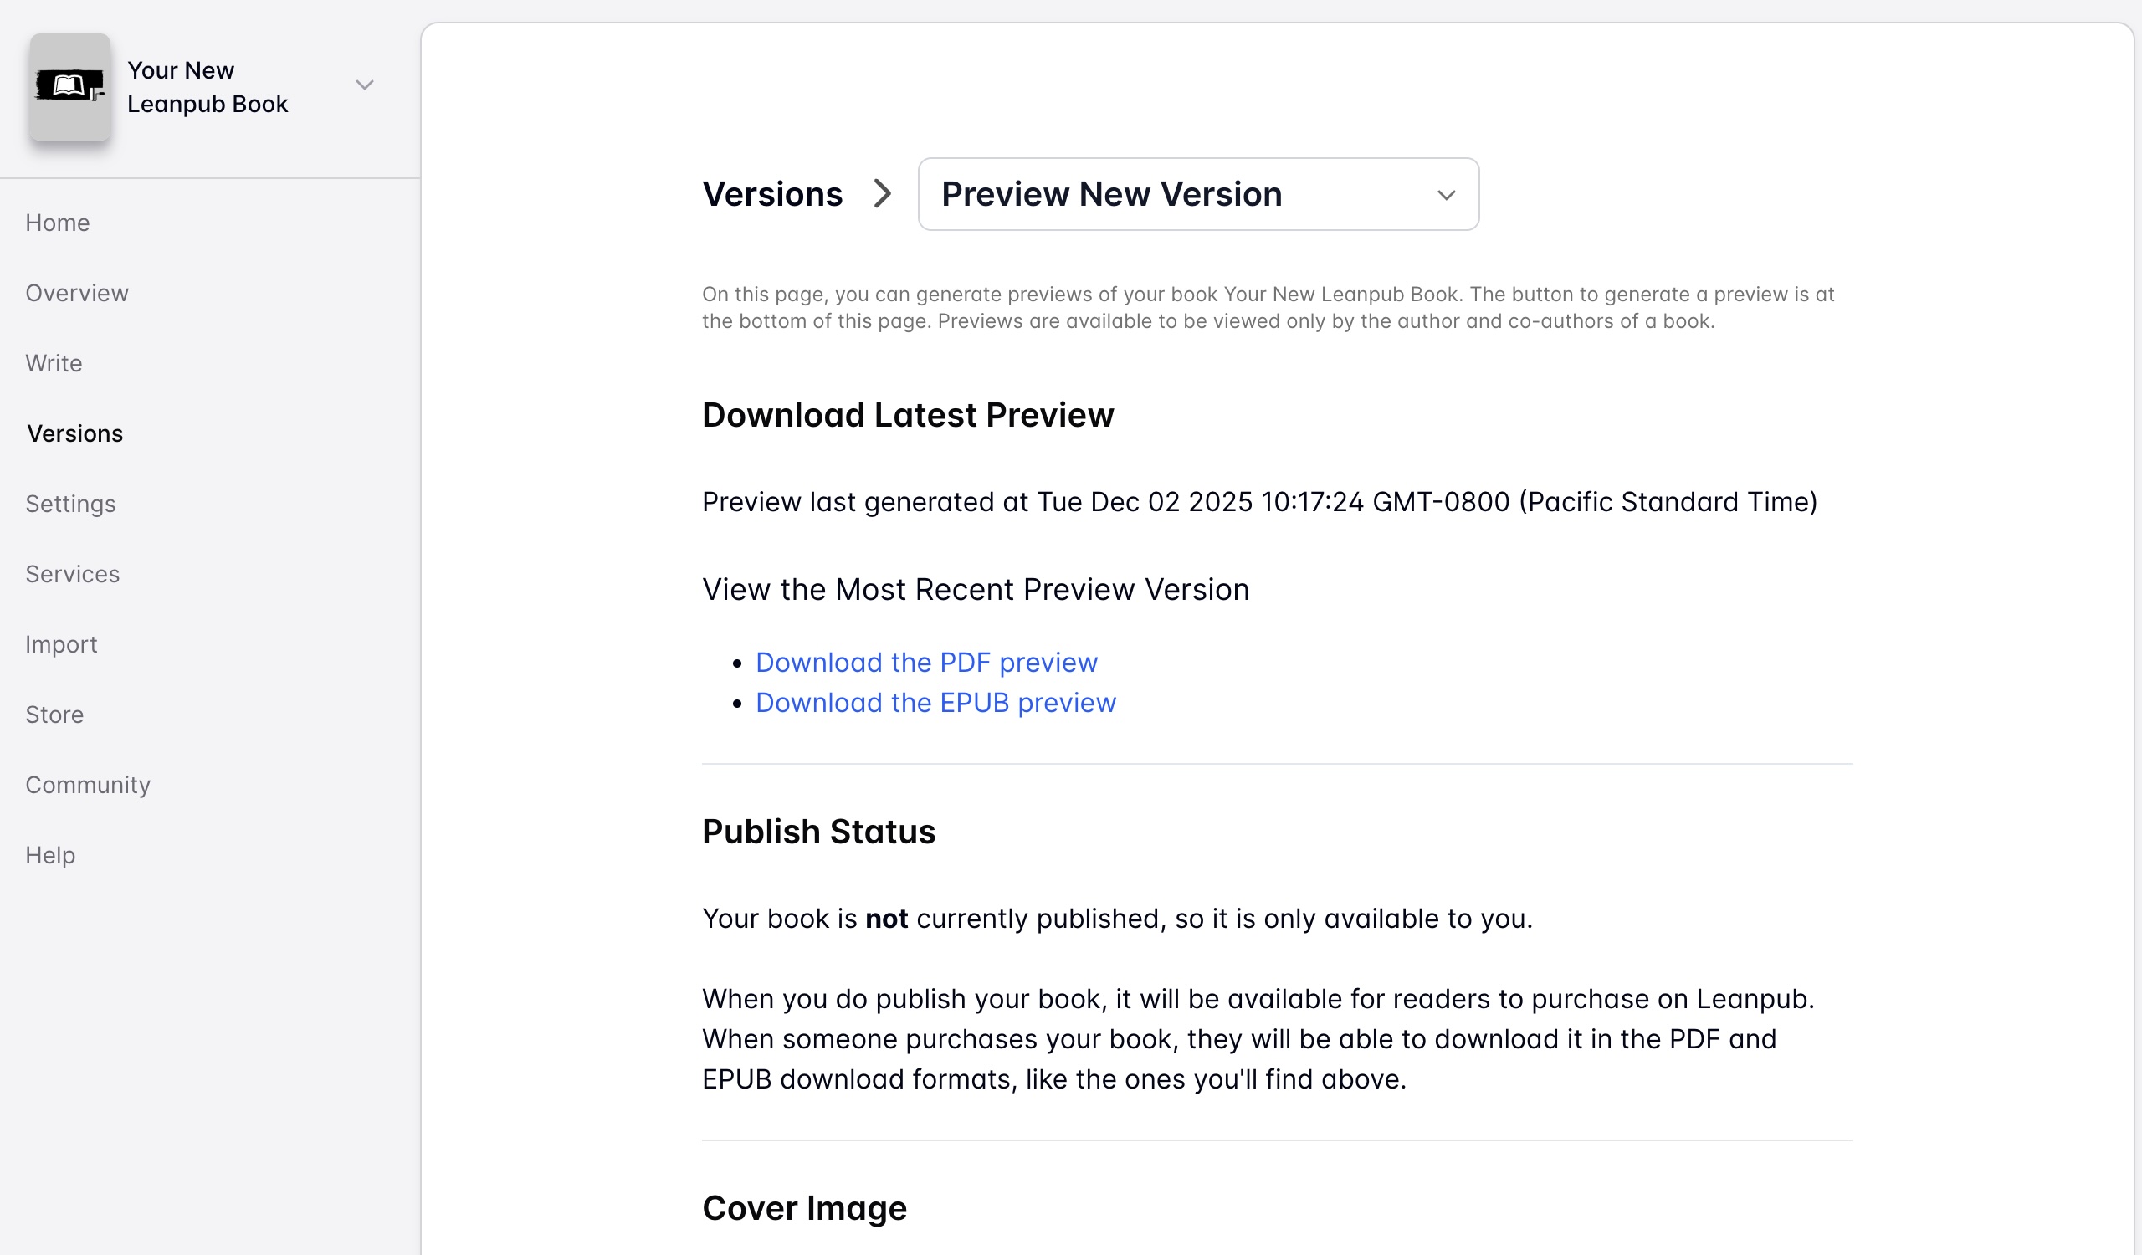Navigate to Services in sidebar
Screen dimensions: 2142x1255
(x=72, y=575)
